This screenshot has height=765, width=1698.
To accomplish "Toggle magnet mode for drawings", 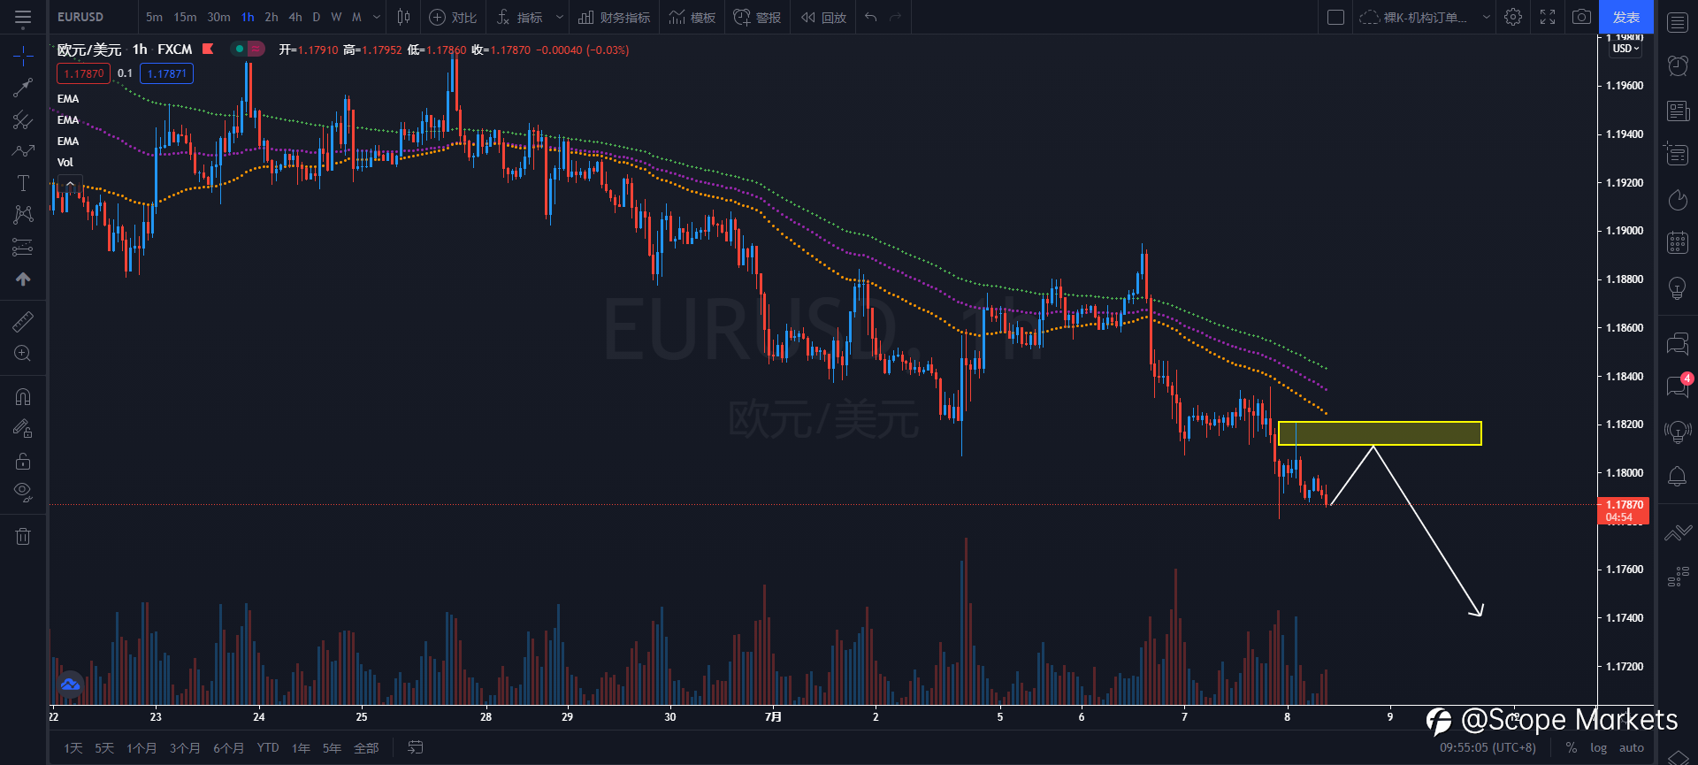I will [23, 397].
